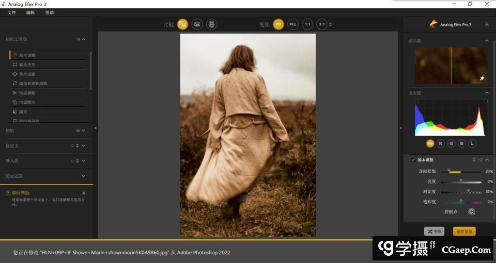Select 镜头变形 lens distortion tool
This screenshot has height=263, width=496.
tap(27, 64)
